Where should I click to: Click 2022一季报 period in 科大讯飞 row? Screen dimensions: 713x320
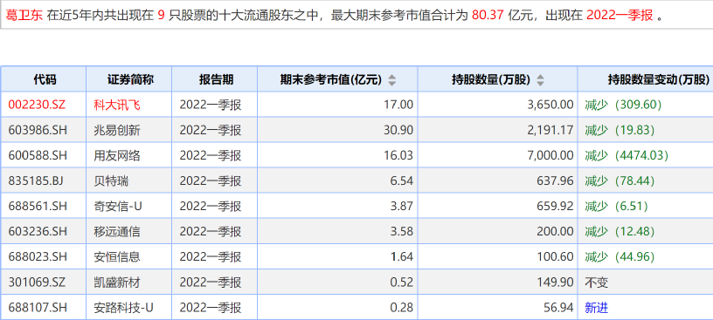point(211,105)
